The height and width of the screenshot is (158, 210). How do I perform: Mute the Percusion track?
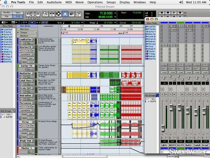coord(32,107)
